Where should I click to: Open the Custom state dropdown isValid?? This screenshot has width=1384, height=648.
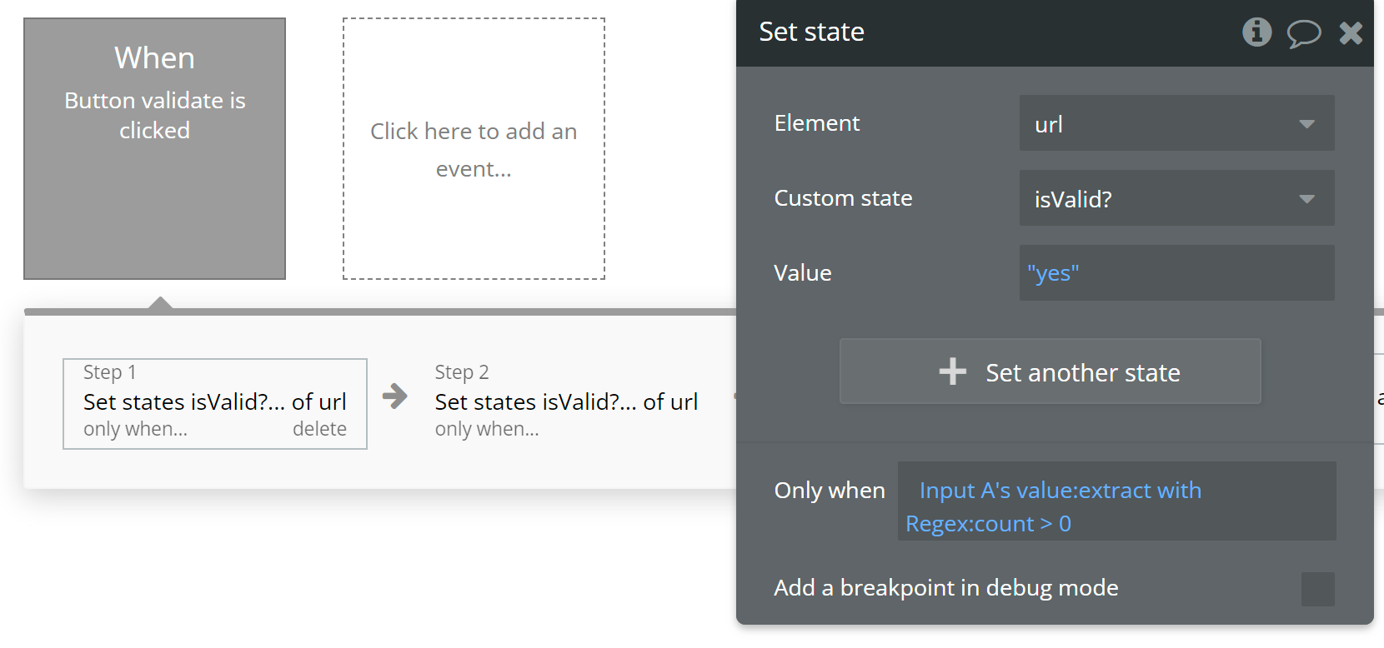1159,198
